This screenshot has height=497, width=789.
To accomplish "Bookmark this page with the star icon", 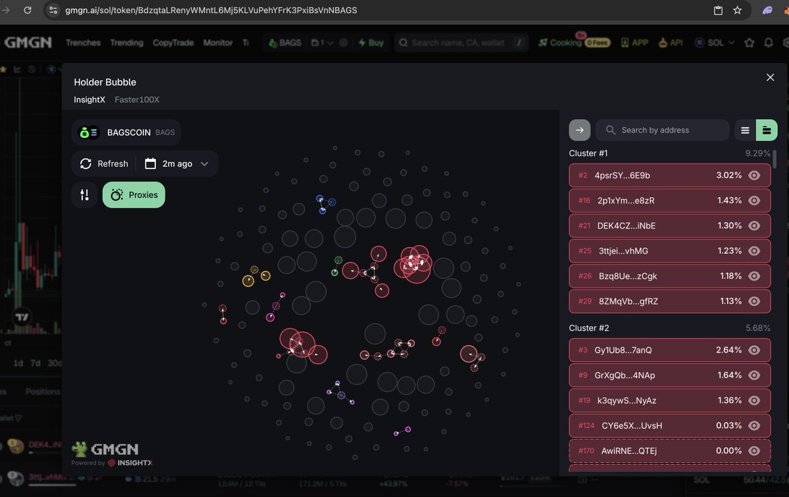I will tap(738, 11).
